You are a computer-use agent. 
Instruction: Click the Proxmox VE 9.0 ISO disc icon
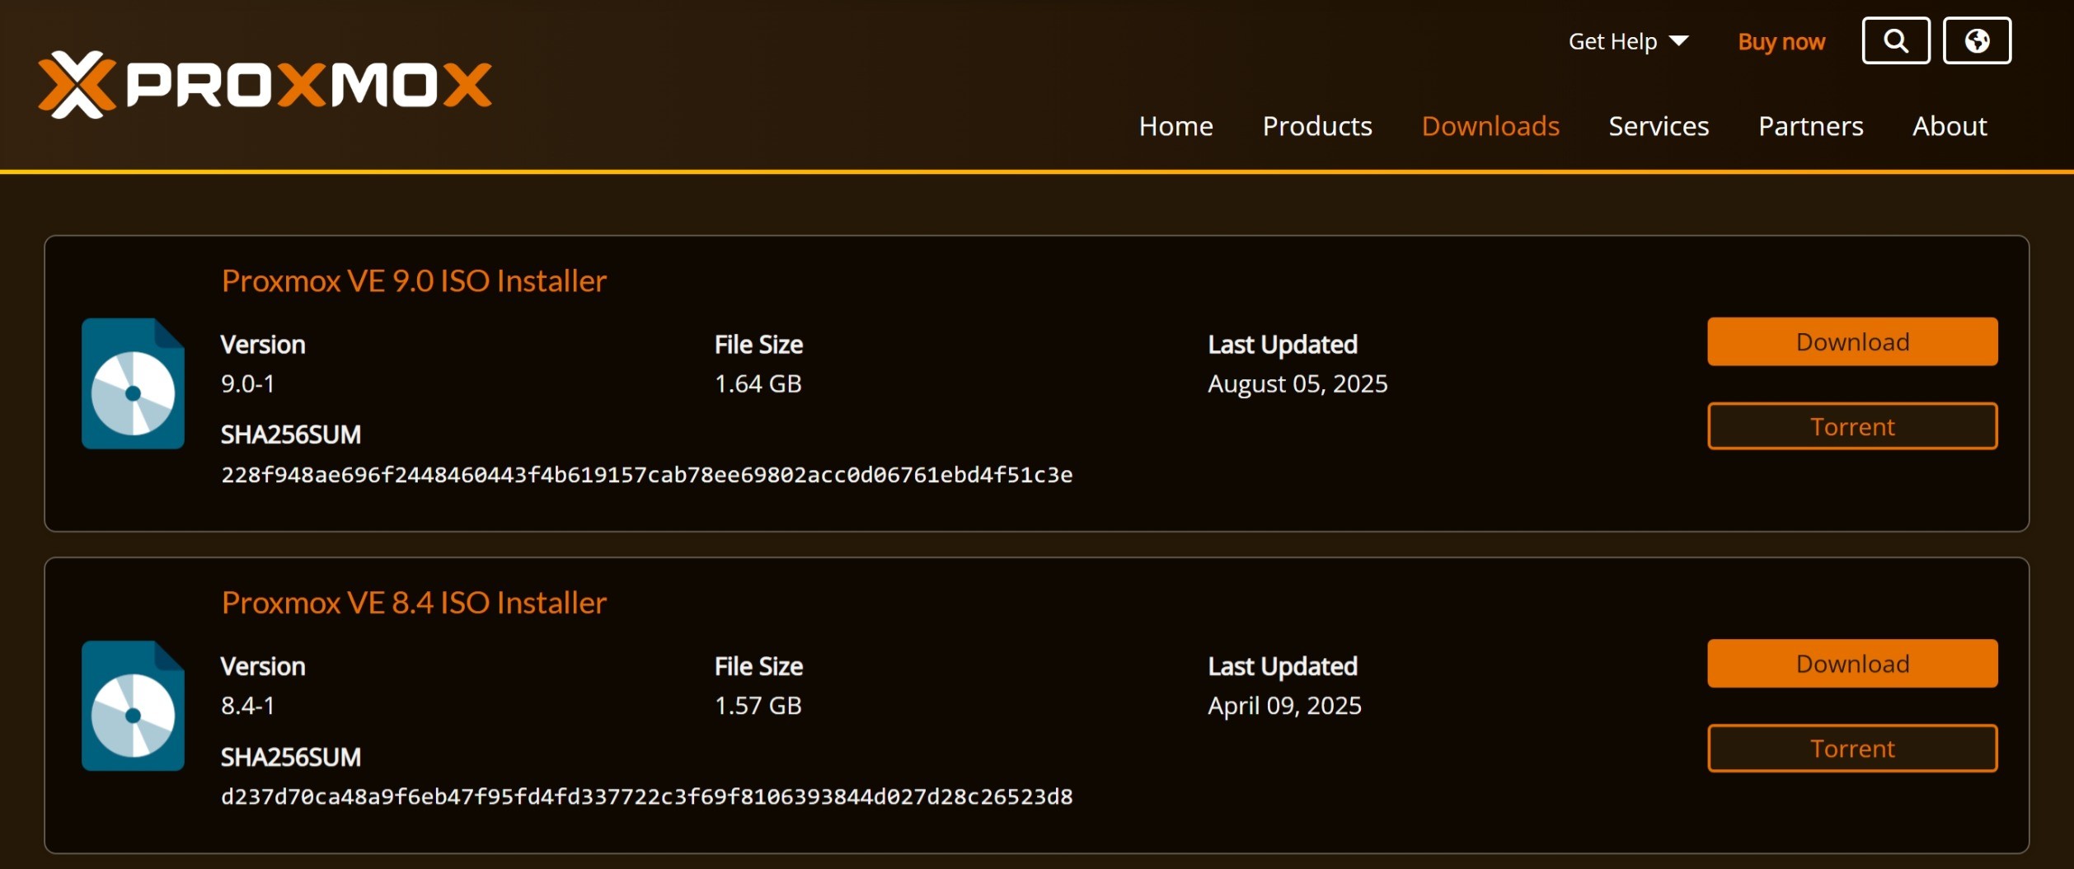[133, 383]
